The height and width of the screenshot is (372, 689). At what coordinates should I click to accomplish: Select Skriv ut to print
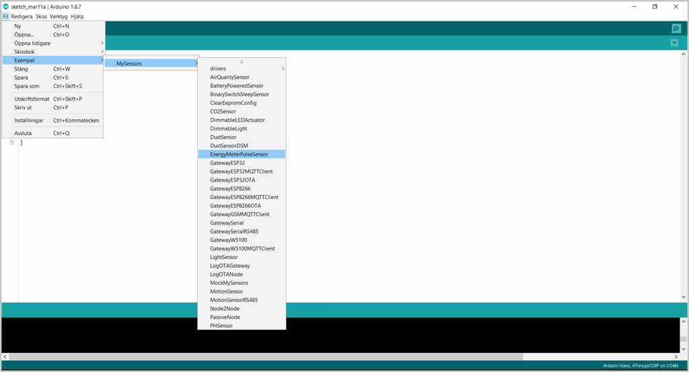(x=52, y=107)
